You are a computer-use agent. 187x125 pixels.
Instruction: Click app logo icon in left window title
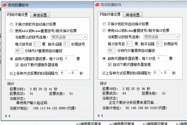(x=5, y=5)
